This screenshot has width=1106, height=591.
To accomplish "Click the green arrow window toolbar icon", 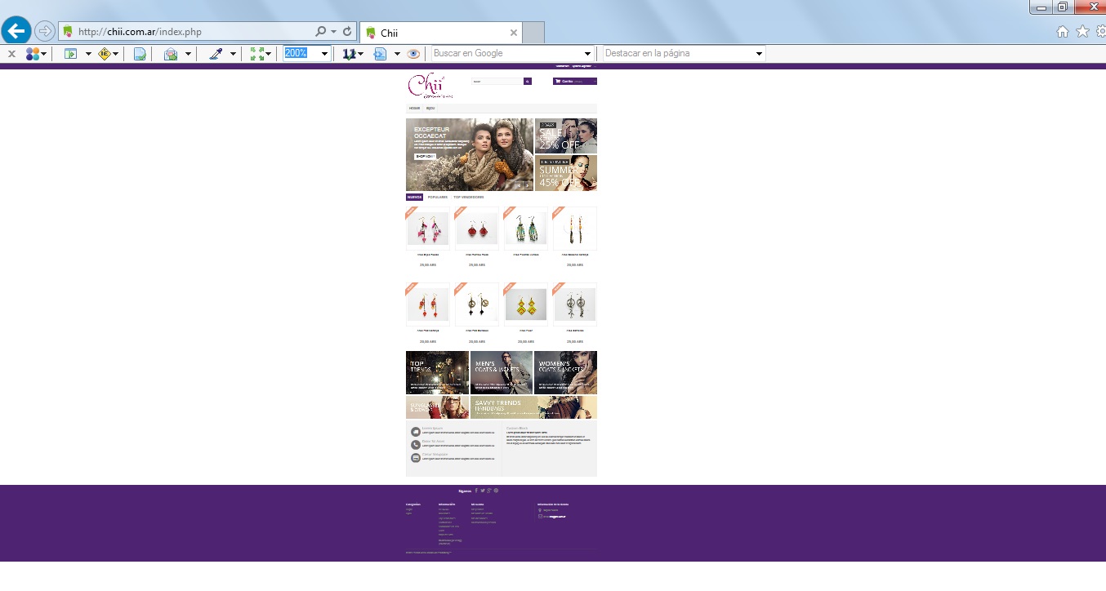I will [71, 54].
